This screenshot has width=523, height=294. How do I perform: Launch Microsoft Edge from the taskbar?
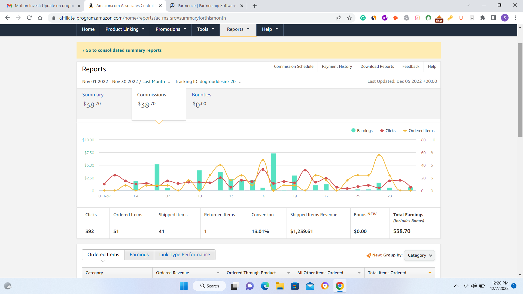coord(265,286)
